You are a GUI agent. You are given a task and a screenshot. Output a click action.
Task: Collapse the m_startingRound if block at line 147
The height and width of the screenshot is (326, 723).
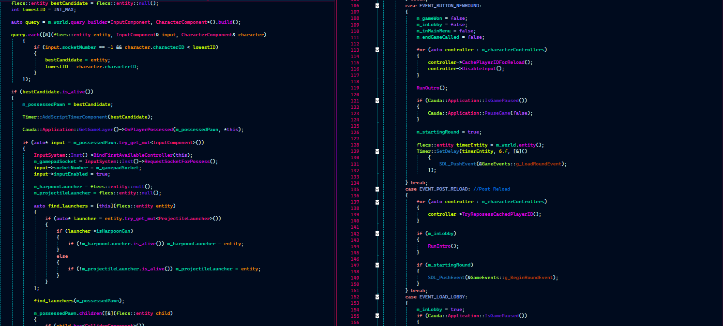coord(377,265)
